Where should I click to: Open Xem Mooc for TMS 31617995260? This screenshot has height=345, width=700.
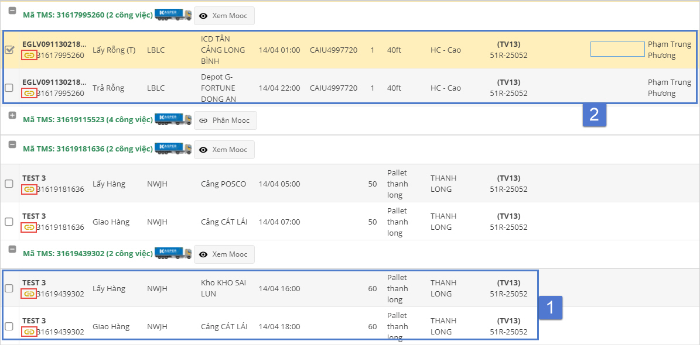click(224, 16)
